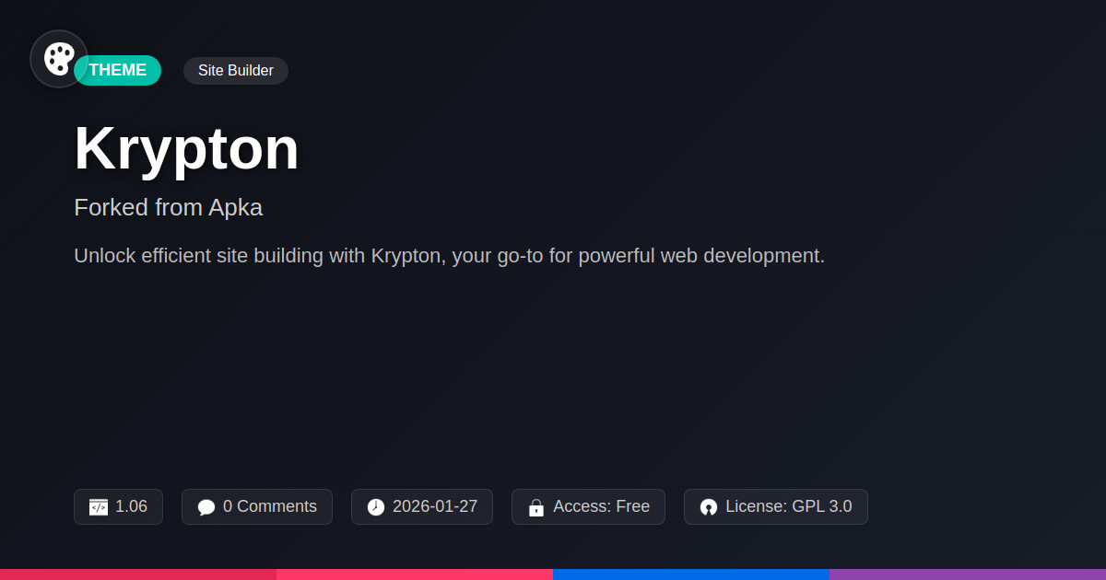Click the pink bottom color bar segment
This screenshot has height=580, width=1106.
(x=415, y=574)
